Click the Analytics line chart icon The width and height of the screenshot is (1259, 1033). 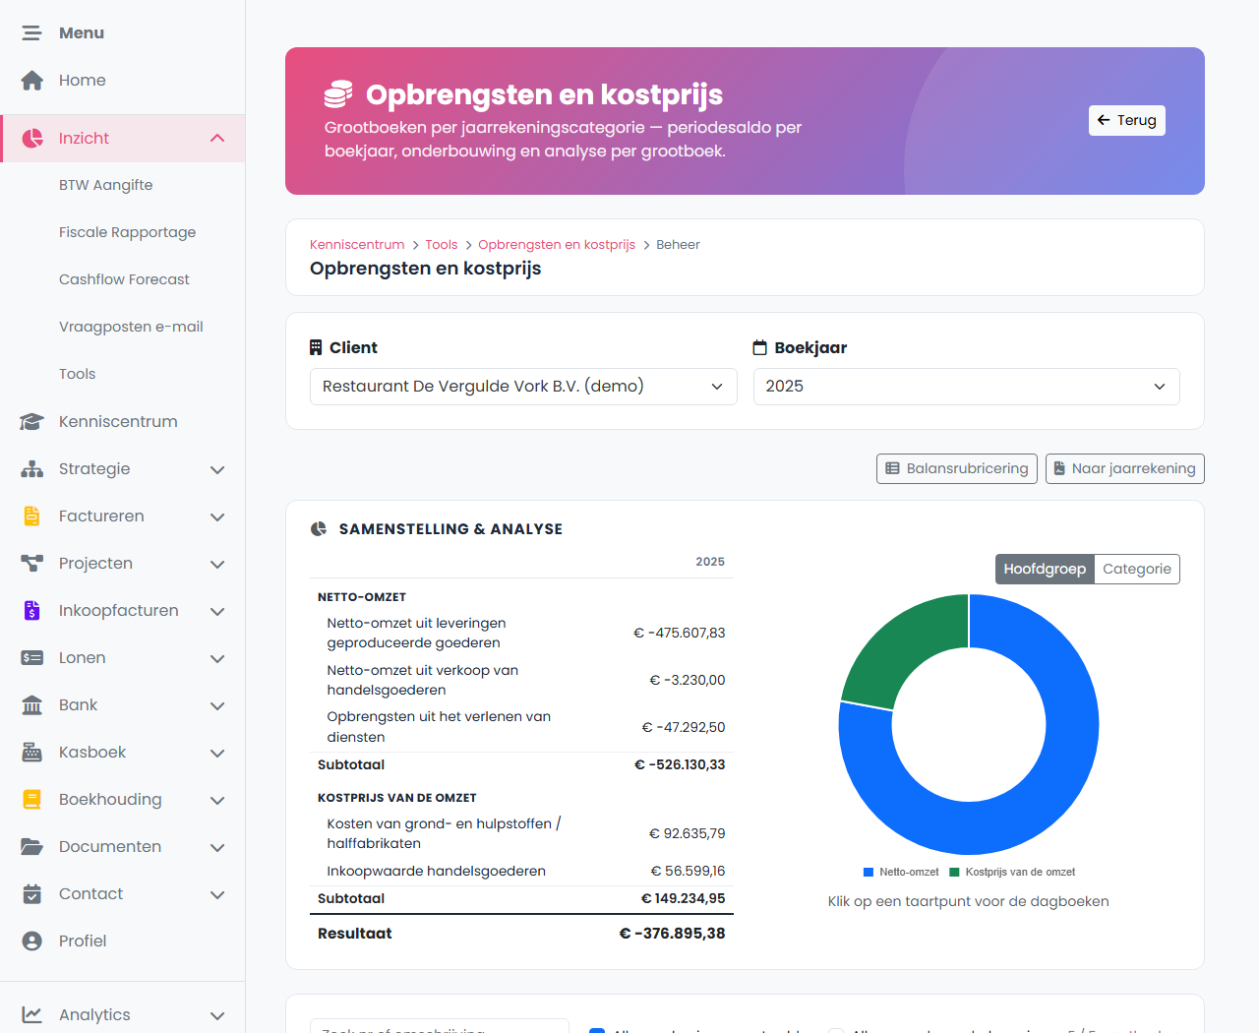32,1015
